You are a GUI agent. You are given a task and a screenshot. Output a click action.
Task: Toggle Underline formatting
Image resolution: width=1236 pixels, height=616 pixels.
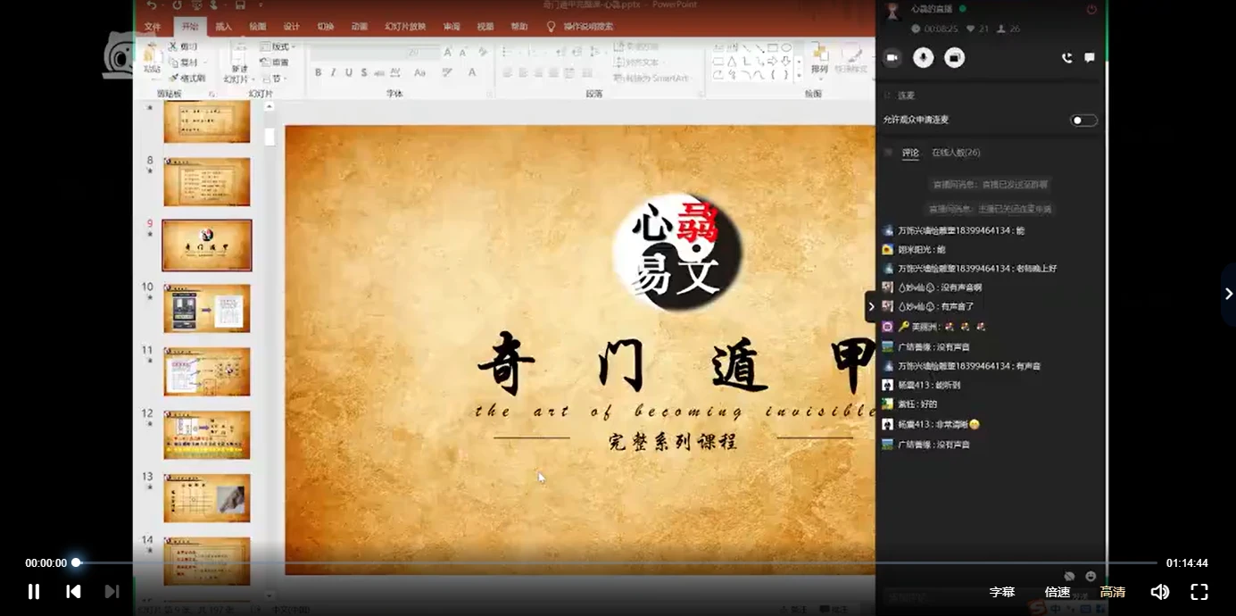(348, 72)
